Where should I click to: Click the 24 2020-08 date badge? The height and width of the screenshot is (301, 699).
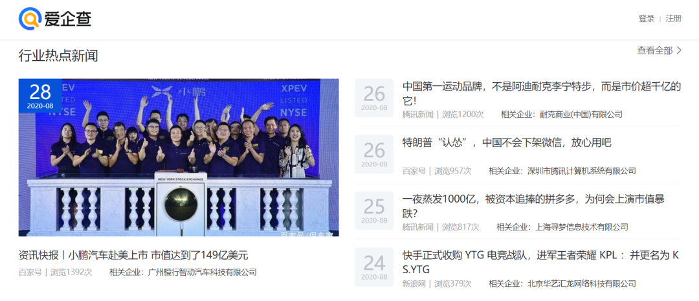pos(374,267)
